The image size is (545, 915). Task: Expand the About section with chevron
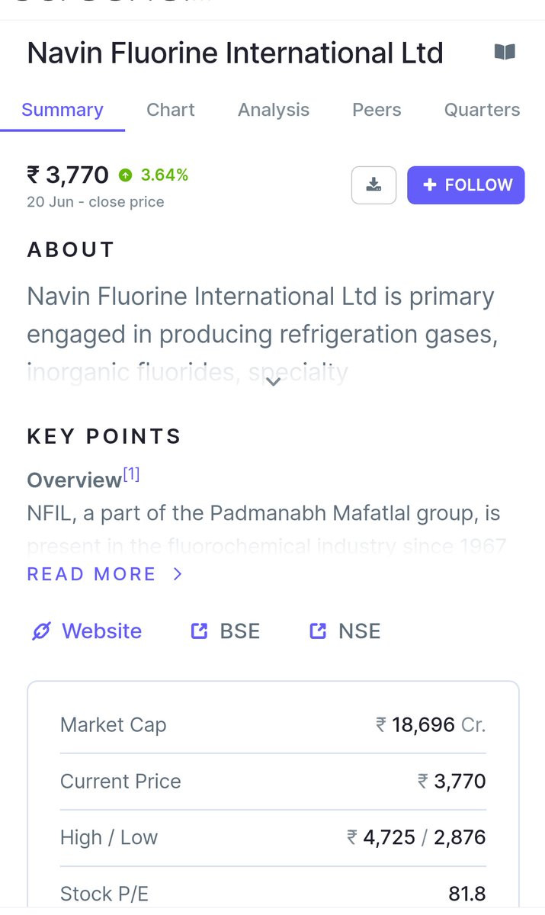tap(274, 381)
